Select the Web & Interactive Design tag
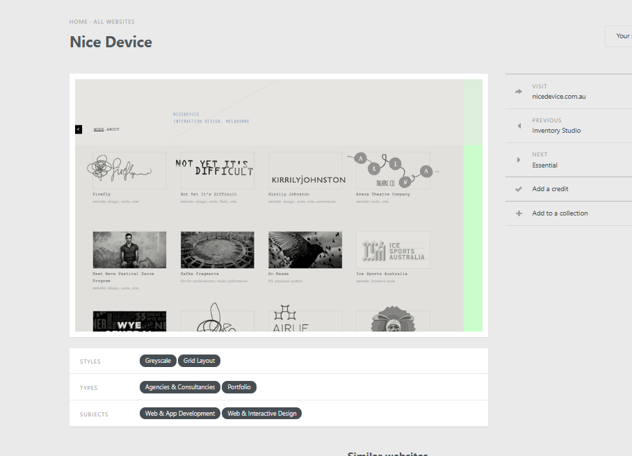This screenshot has height=456, width=632. click(x=262, y=414)
